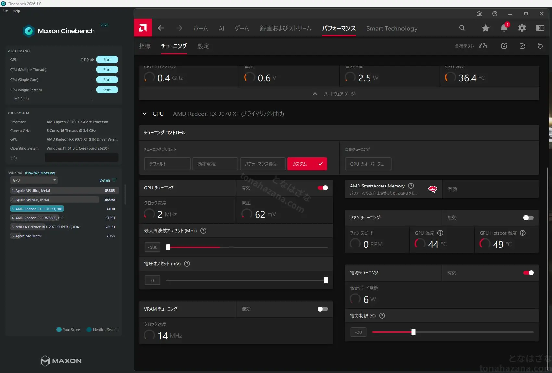Start the CPU (Single Thread) benchmark
Image resolution: width=552 pixels, height=373 pixels.
pyautogui.click(x=107, y=90)
